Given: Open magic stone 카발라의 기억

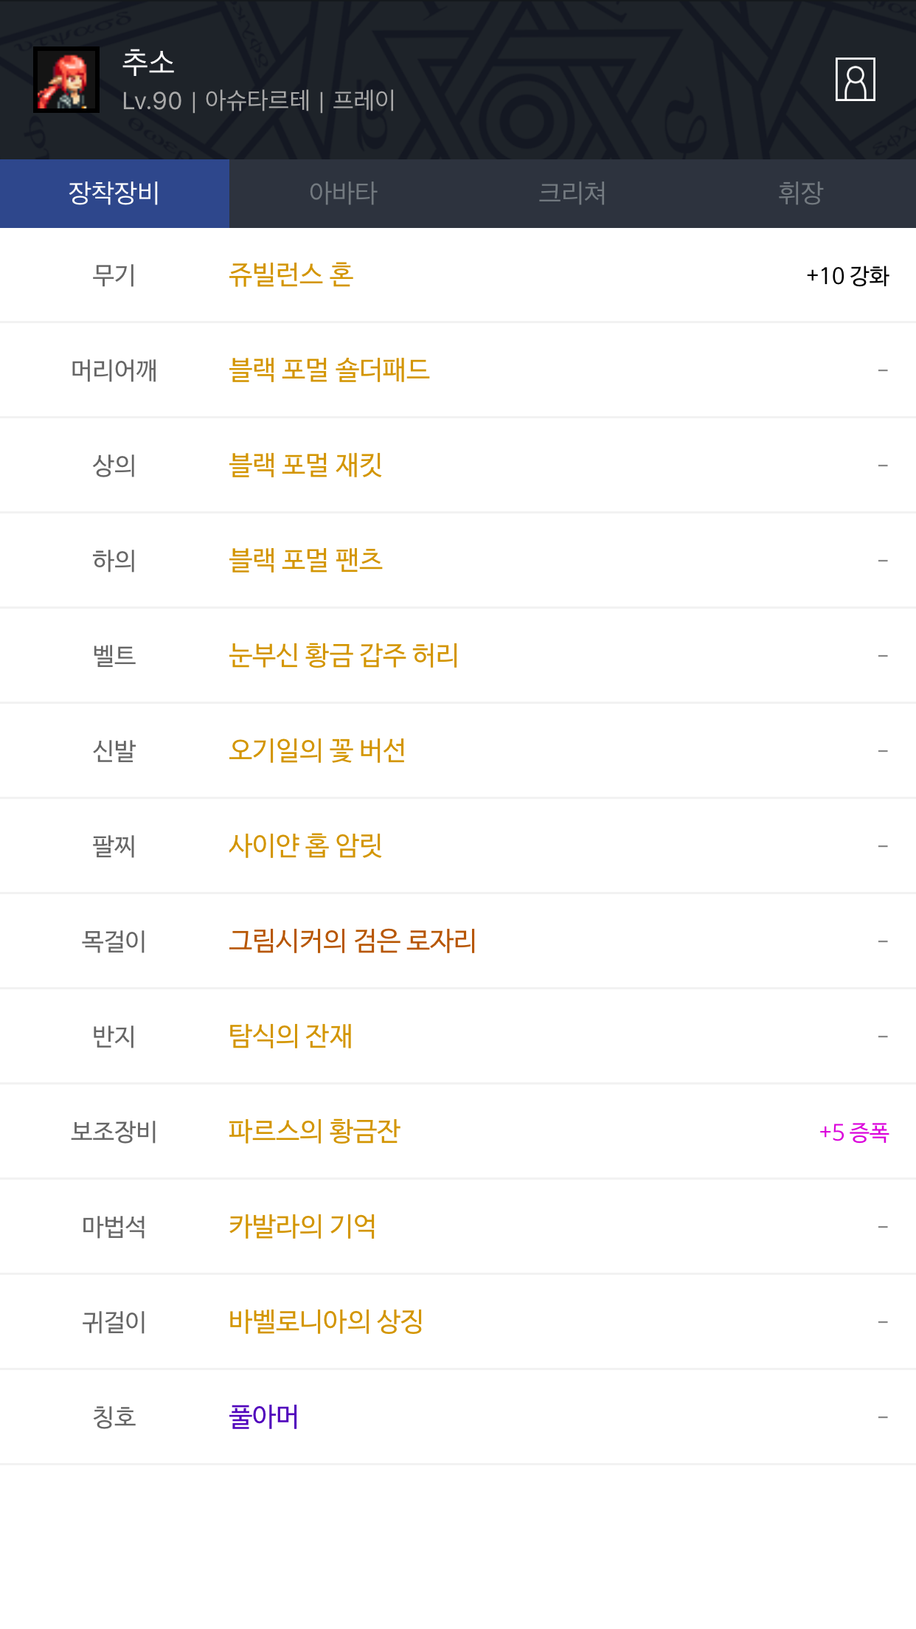Looking at the screenshot, I should point(302,1226).
